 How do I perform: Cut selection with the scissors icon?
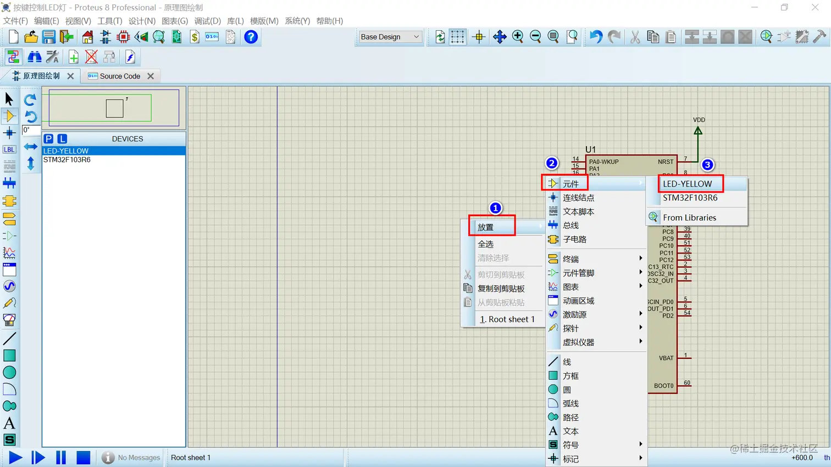coord(635,37)
